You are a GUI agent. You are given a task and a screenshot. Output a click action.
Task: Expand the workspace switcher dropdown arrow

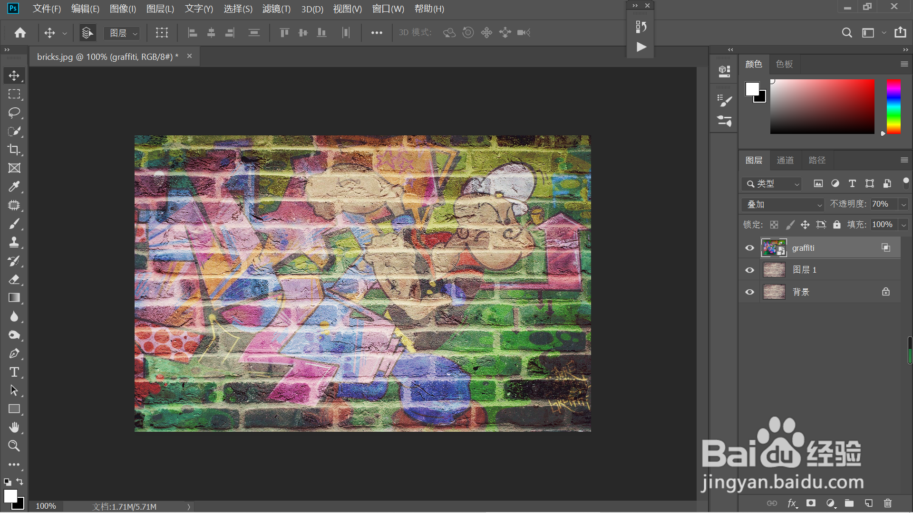point(884,33)
